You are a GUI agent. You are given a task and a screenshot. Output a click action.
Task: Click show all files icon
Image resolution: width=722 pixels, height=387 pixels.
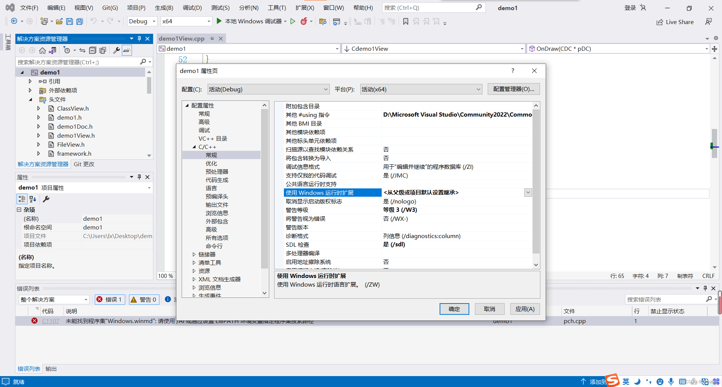pyautogui.click(x=103, y=50)
